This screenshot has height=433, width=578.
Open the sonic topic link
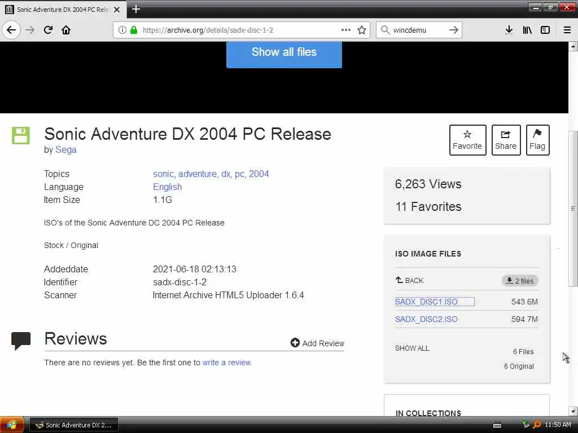(x=164, y=174)
